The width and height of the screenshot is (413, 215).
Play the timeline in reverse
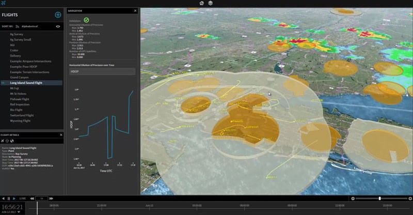click(3, 198)
